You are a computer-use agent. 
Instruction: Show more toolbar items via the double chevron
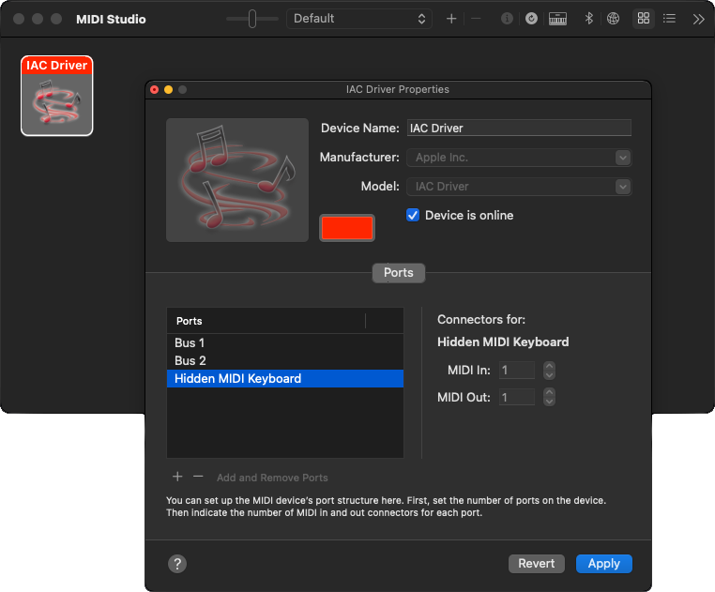click(x=698, y=19)
